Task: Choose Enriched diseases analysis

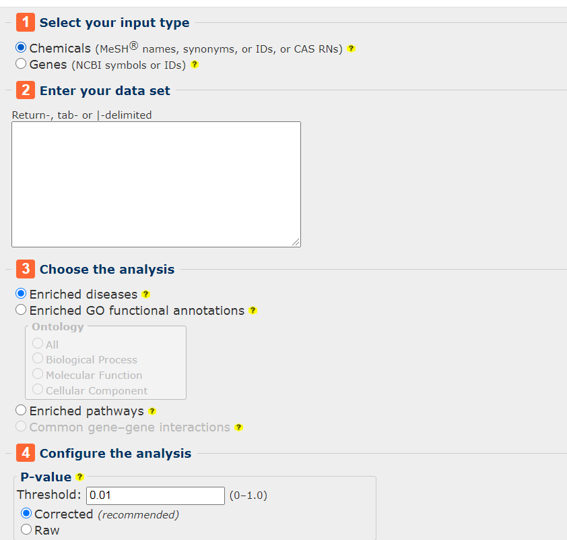Action: pyautogui.click(x=21, y=293)
